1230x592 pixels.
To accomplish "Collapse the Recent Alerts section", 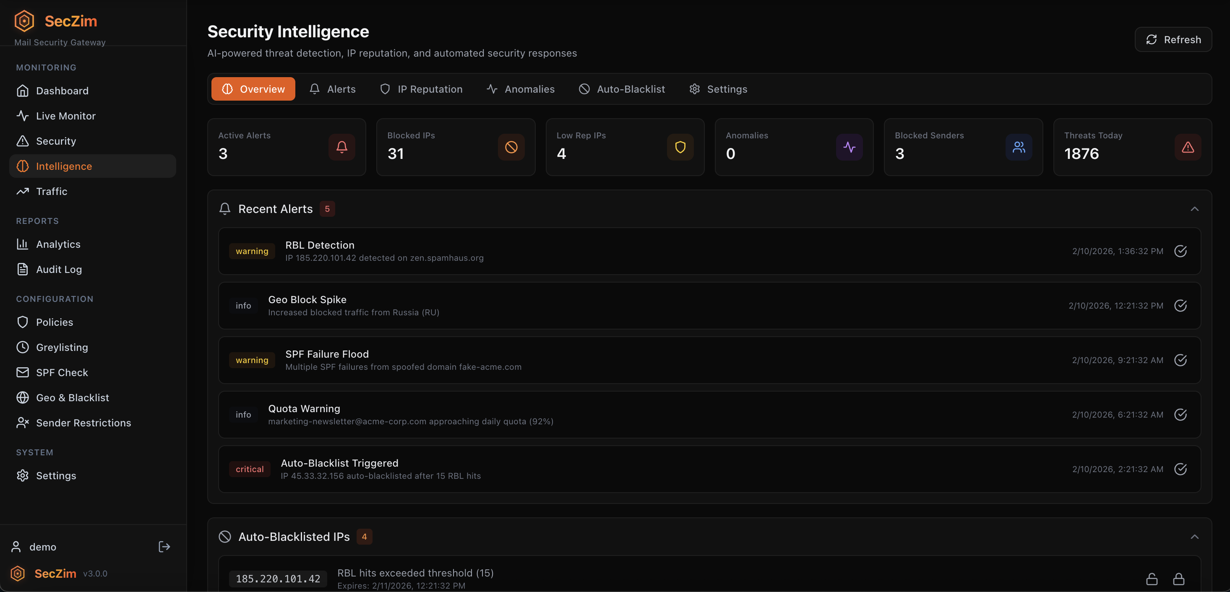I will [x=1195, y=209].
